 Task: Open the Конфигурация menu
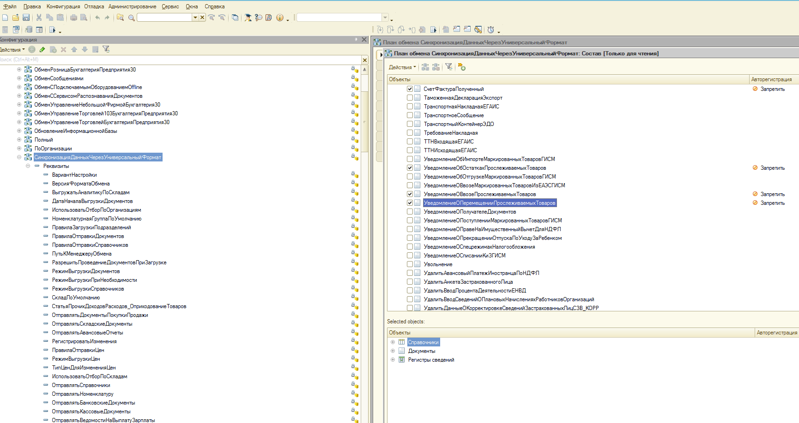(63, 6)
